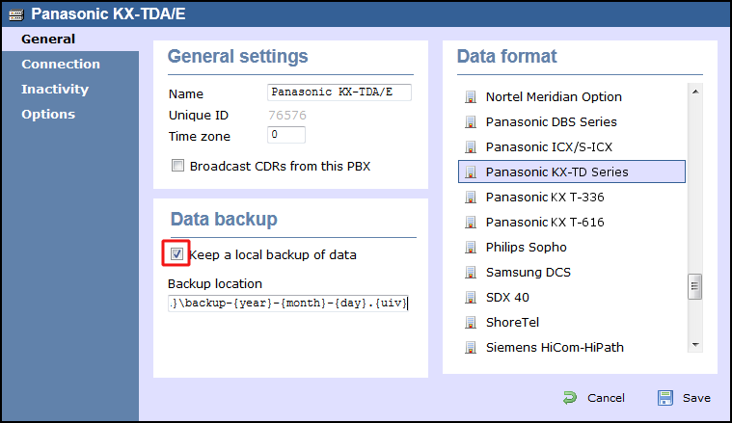Click the SDX 40 format icon
732x423 pixels.
coord(471,298)
